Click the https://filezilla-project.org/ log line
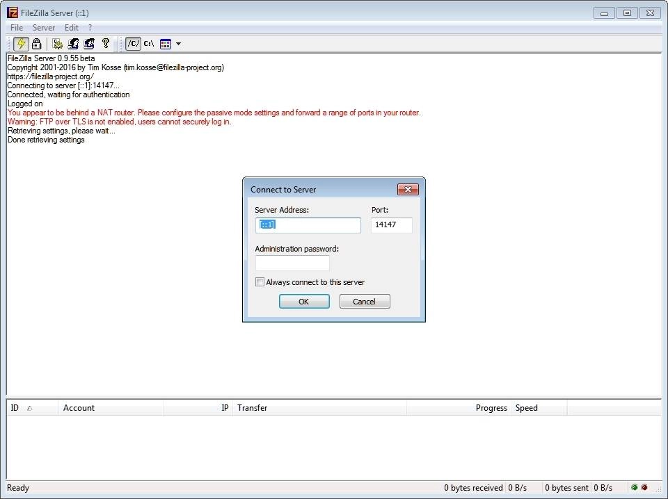Screen dimensions: 668x499 coord(51,76)
